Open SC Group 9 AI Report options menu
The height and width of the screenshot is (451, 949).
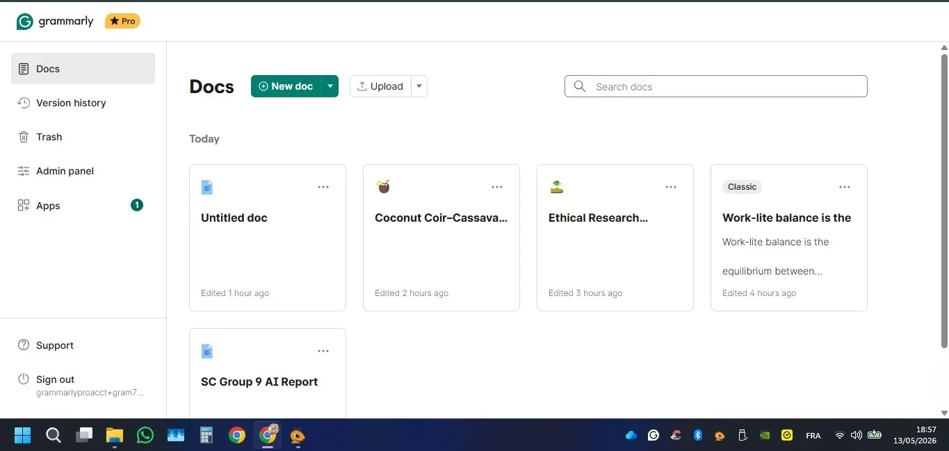[x=323, y=351]
